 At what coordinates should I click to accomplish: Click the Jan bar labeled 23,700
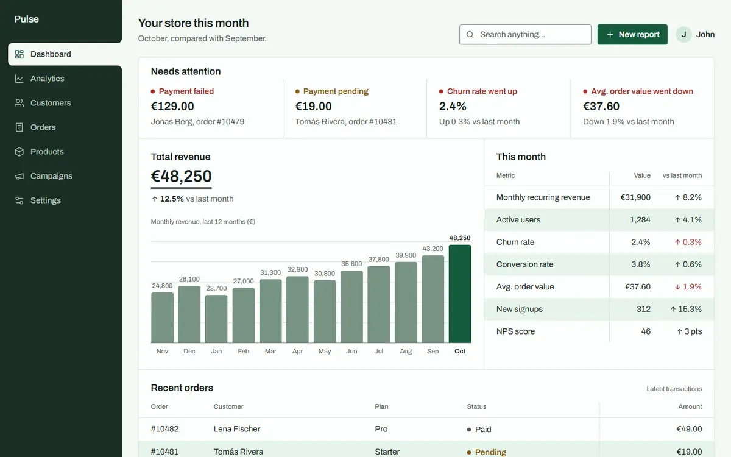(x=216, y=319)
